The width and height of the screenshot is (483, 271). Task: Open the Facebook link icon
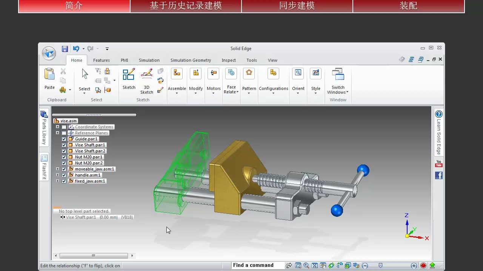(438, 175)
